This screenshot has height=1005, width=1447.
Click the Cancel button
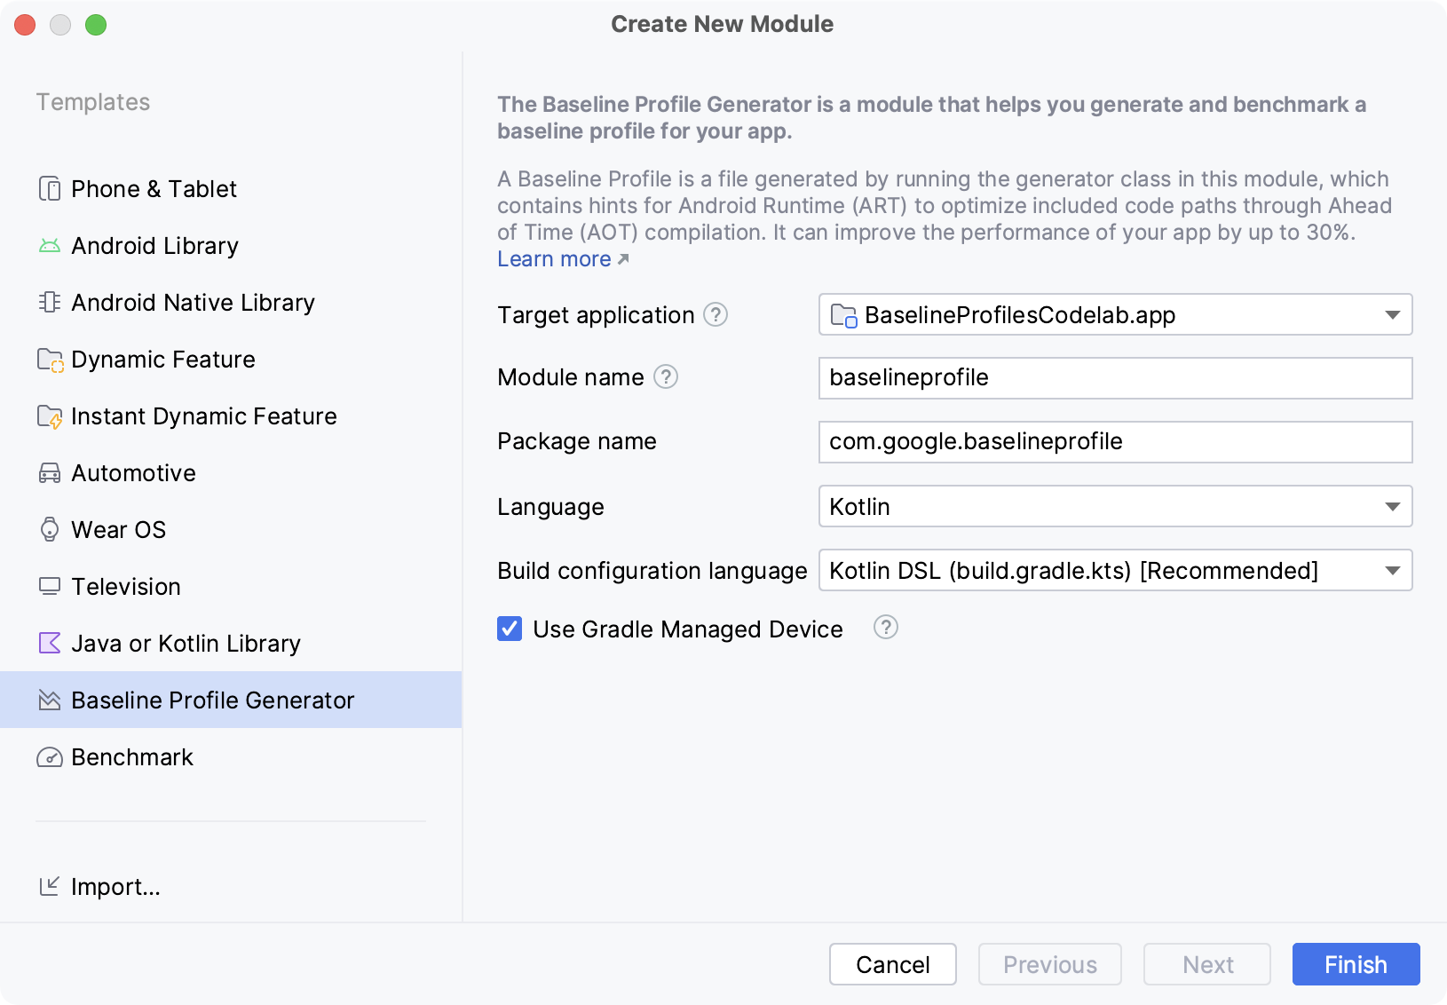tap(892, 964)
